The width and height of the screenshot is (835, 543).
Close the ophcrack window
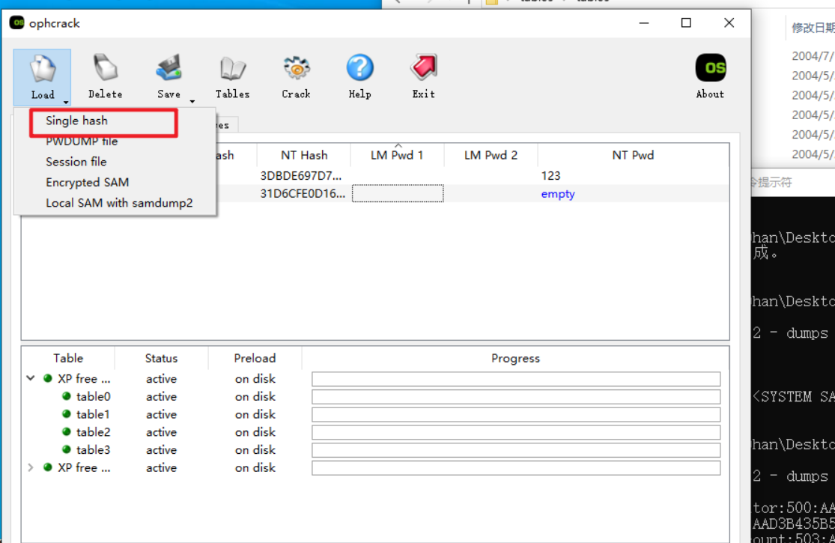click(729, 23)
